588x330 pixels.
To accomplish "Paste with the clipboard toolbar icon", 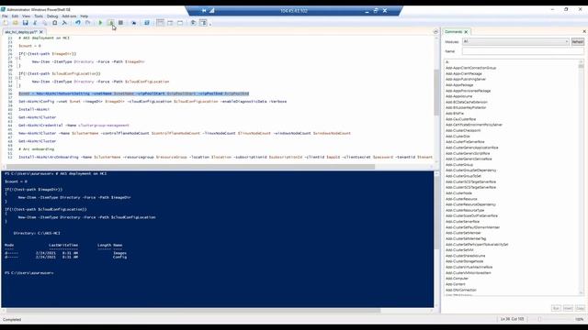I will [x=54, y=23].
